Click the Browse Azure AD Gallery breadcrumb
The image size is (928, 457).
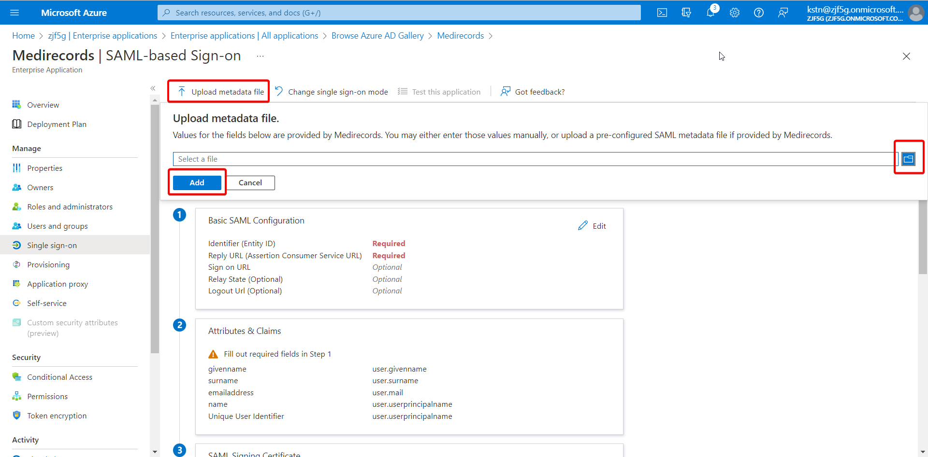(x=377, y=36)
